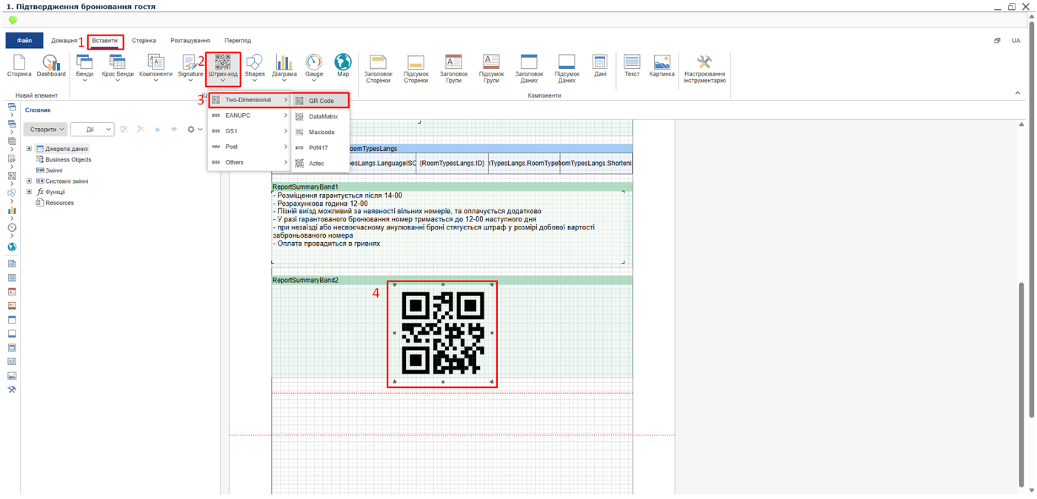Select the QR code placed on the canvas

pos(442,334)
